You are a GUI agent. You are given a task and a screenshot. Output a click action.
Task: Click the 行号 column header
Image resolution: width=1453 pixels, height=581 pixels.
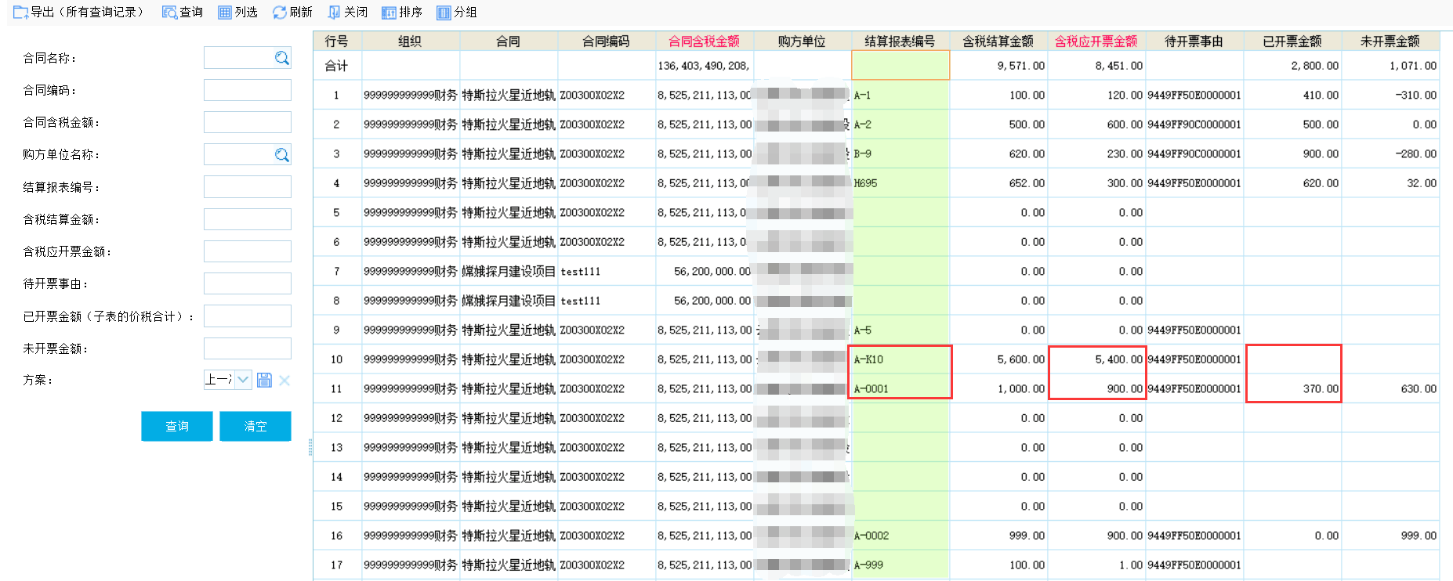pyautogui.click(x=336, y=41)
